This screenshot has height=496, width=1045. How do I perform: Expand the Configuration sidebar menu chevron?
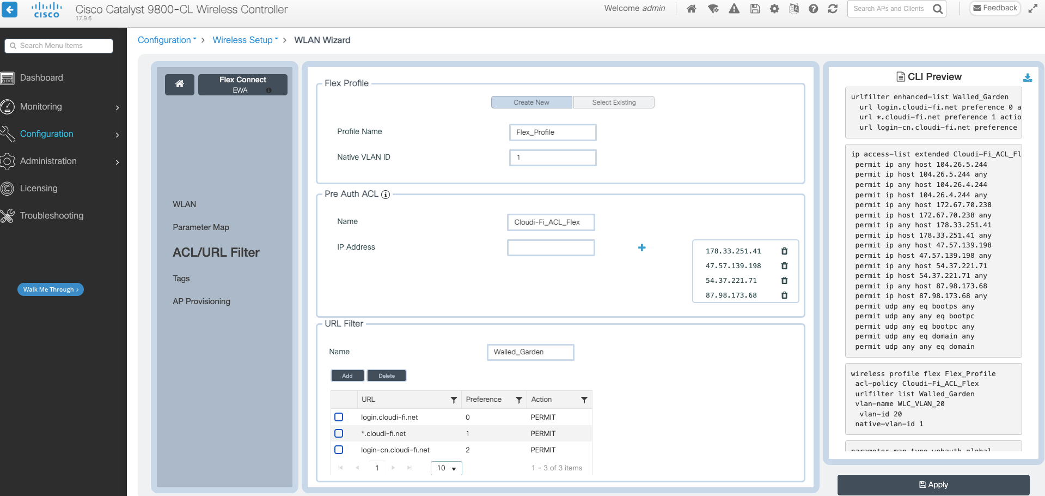click(x=117, y=135)
